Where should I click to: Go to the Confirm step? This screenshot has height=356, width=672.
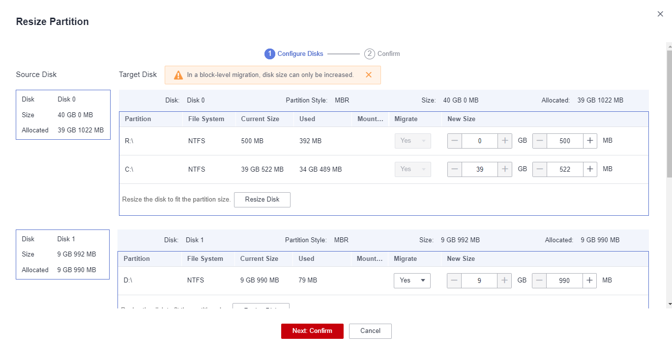point(382,54)
